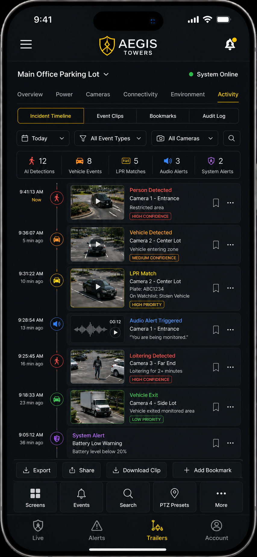The width and height of the screenshot is (257, 557).
Task: Bookmark the Loitering Detected event
Action: pyautogui.click(x=216, y=367)
